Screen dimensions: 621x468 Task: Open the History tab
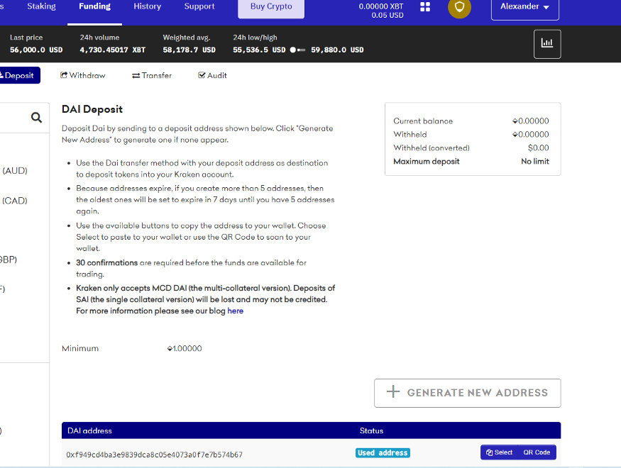[x=148, y=6]
